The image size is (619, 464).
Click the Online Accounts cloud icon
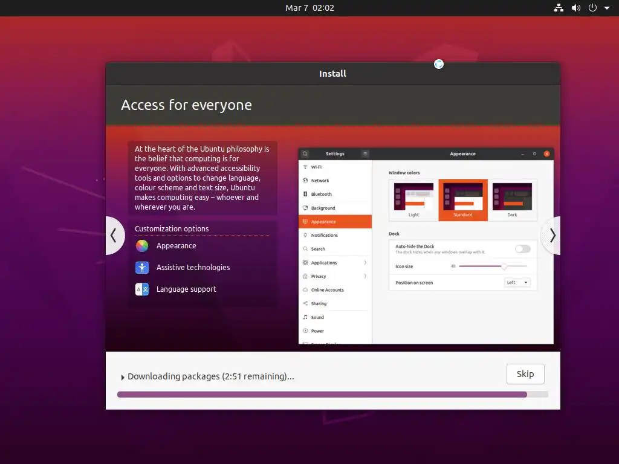(305, 289)
